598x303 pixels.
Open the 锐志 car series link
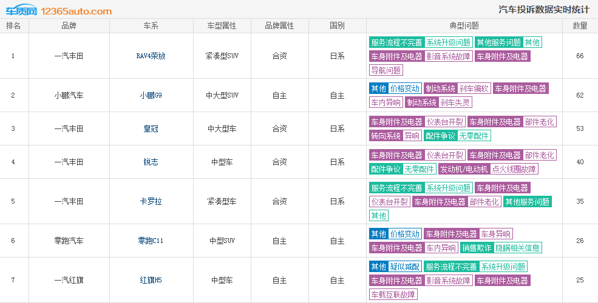[x=151, y=162]
